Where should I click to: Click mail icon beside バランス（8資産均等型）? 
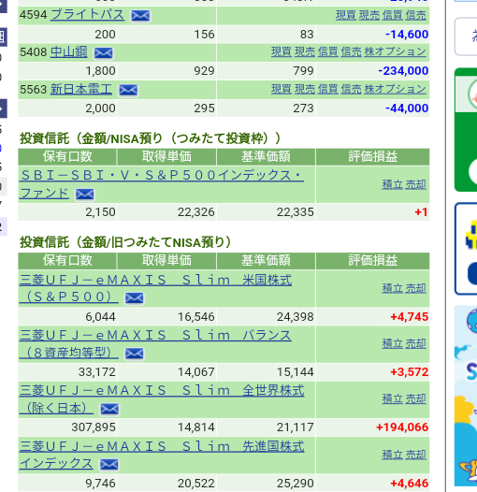[135, 354]
